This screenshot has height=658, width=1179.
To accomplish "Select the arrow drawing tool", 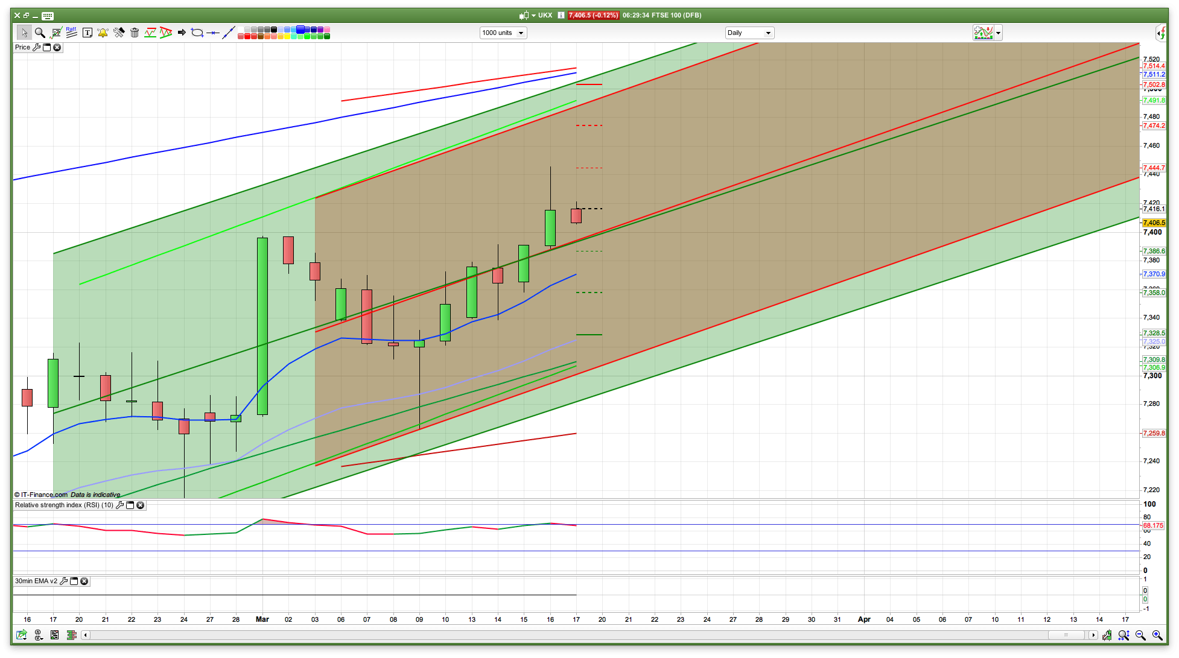I will [x=181, y=33].
